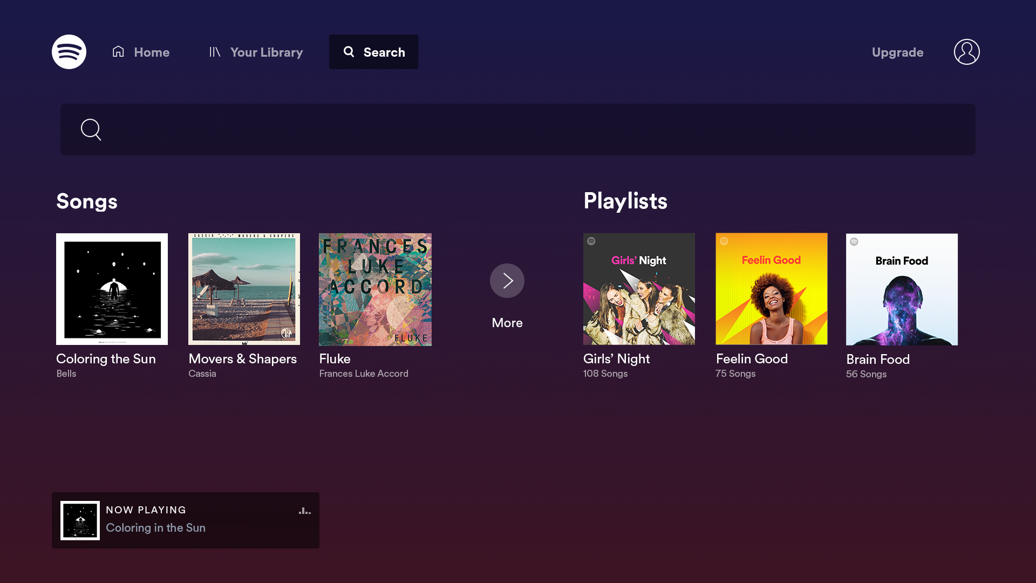The width and height of the screenshot is (1036, 583).
Task: Select the Home menu item
Action: 151,52
